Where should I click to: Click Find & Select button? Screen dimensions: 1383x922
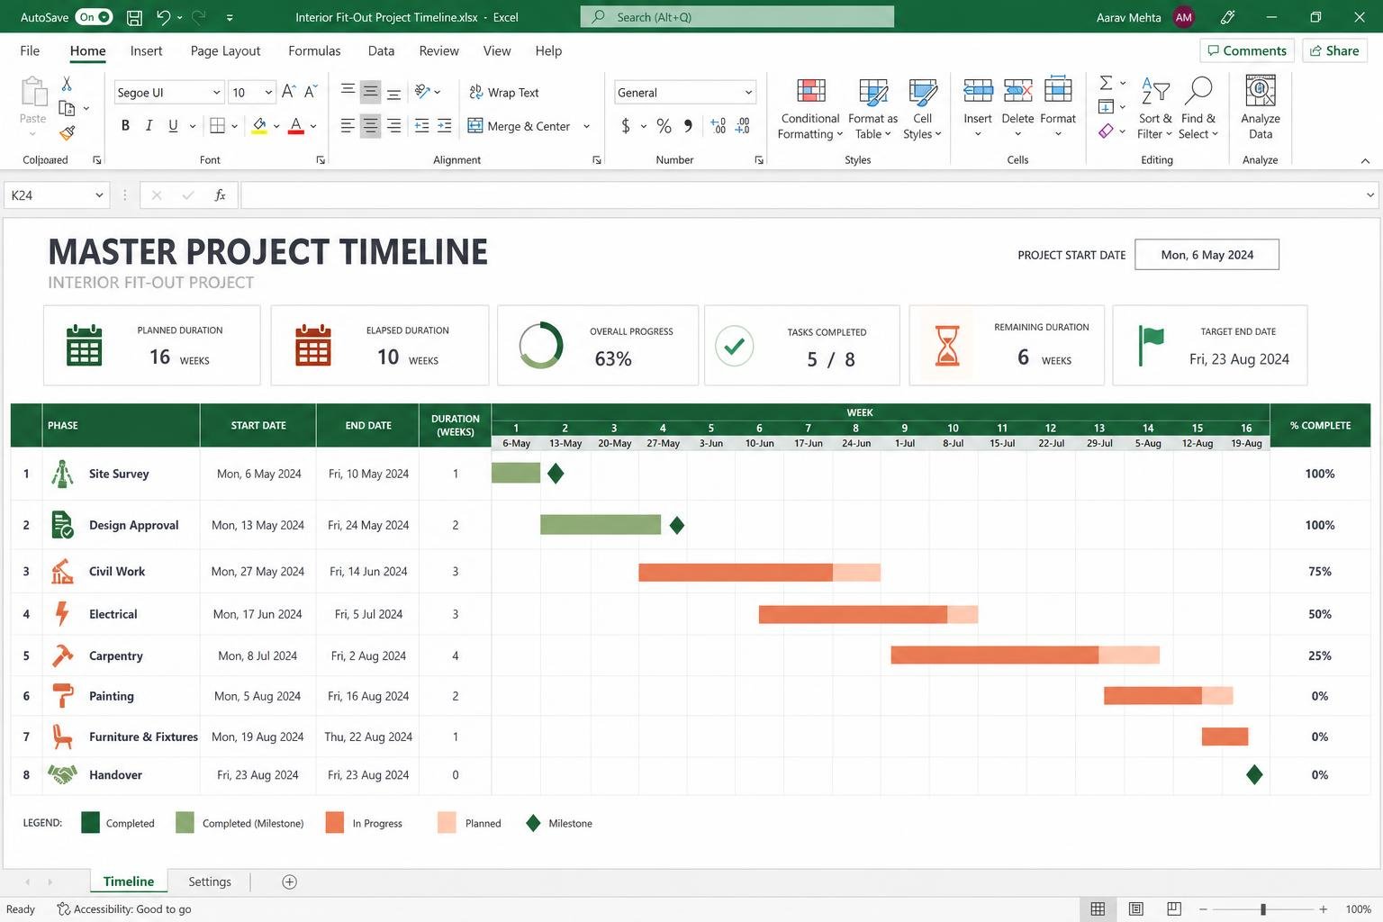click(1198, 108)
